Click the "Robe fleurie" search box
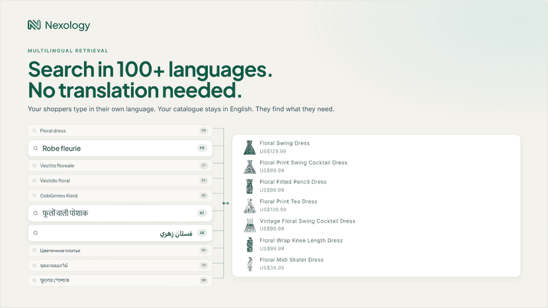 pos(120,148)
